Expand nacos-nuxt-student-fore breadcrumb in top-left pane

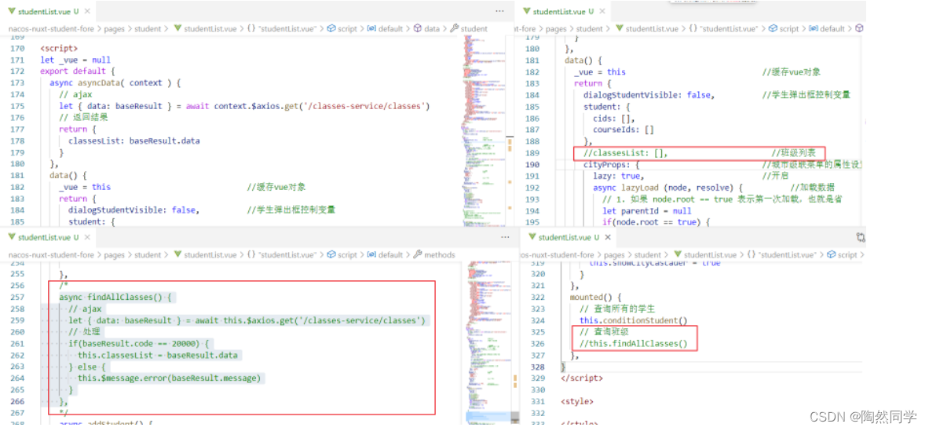tap(51, 28)
